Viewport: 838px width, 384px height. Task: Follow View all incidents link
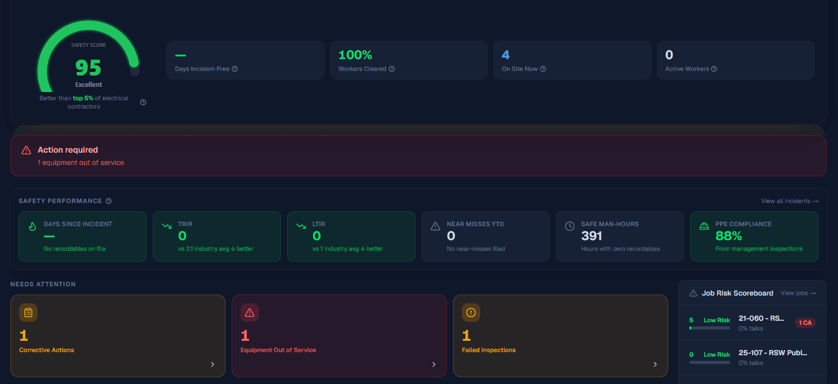click(x=790, y=201)
